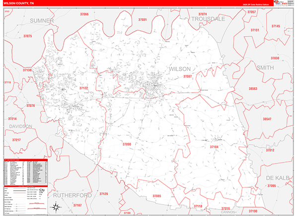Select ZIP code 37095 label
Screen dimensions: 298x216
click(x=272, y=186)
